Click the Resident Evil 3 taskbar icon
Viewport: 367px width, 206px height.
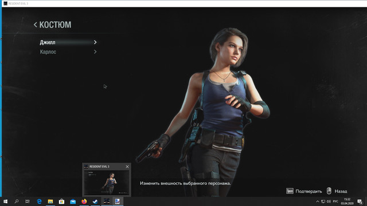[x=107, y=201]
